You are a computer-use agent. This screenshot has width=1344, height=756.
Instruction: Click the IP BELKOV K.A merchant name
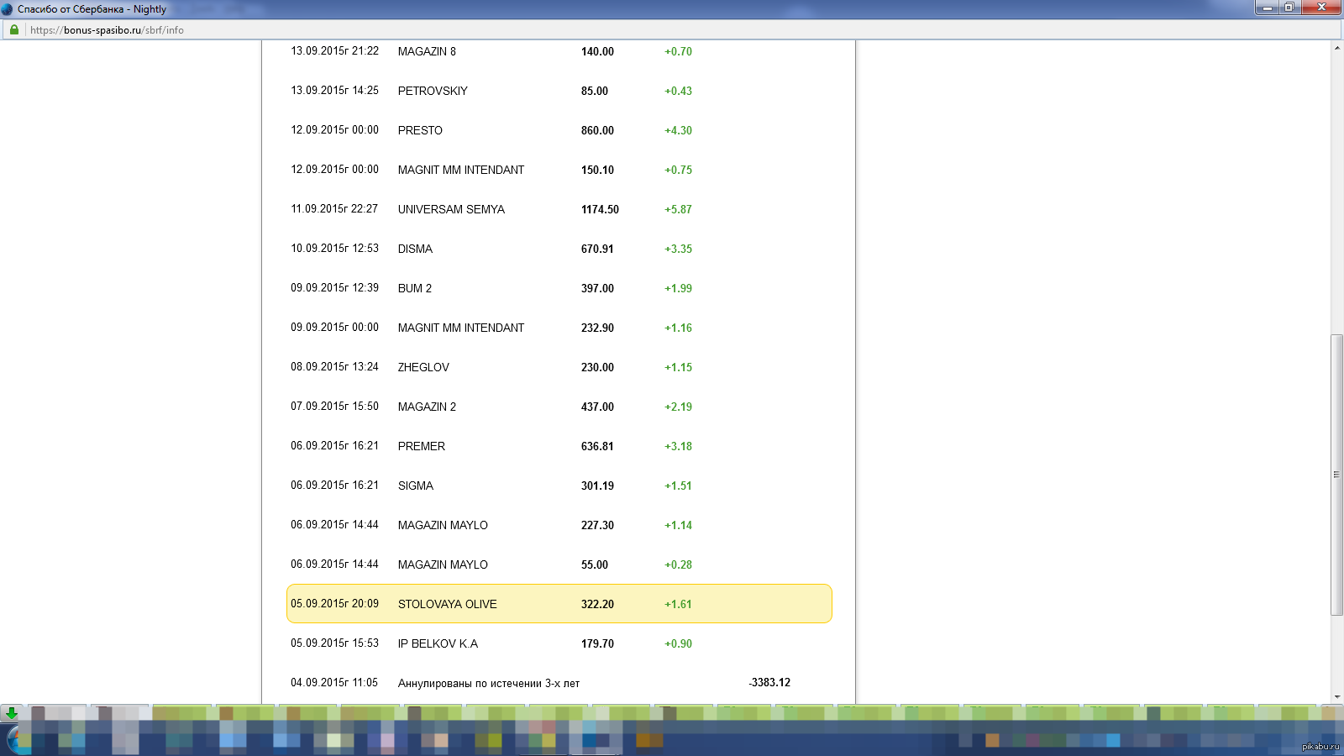[438, 643]
